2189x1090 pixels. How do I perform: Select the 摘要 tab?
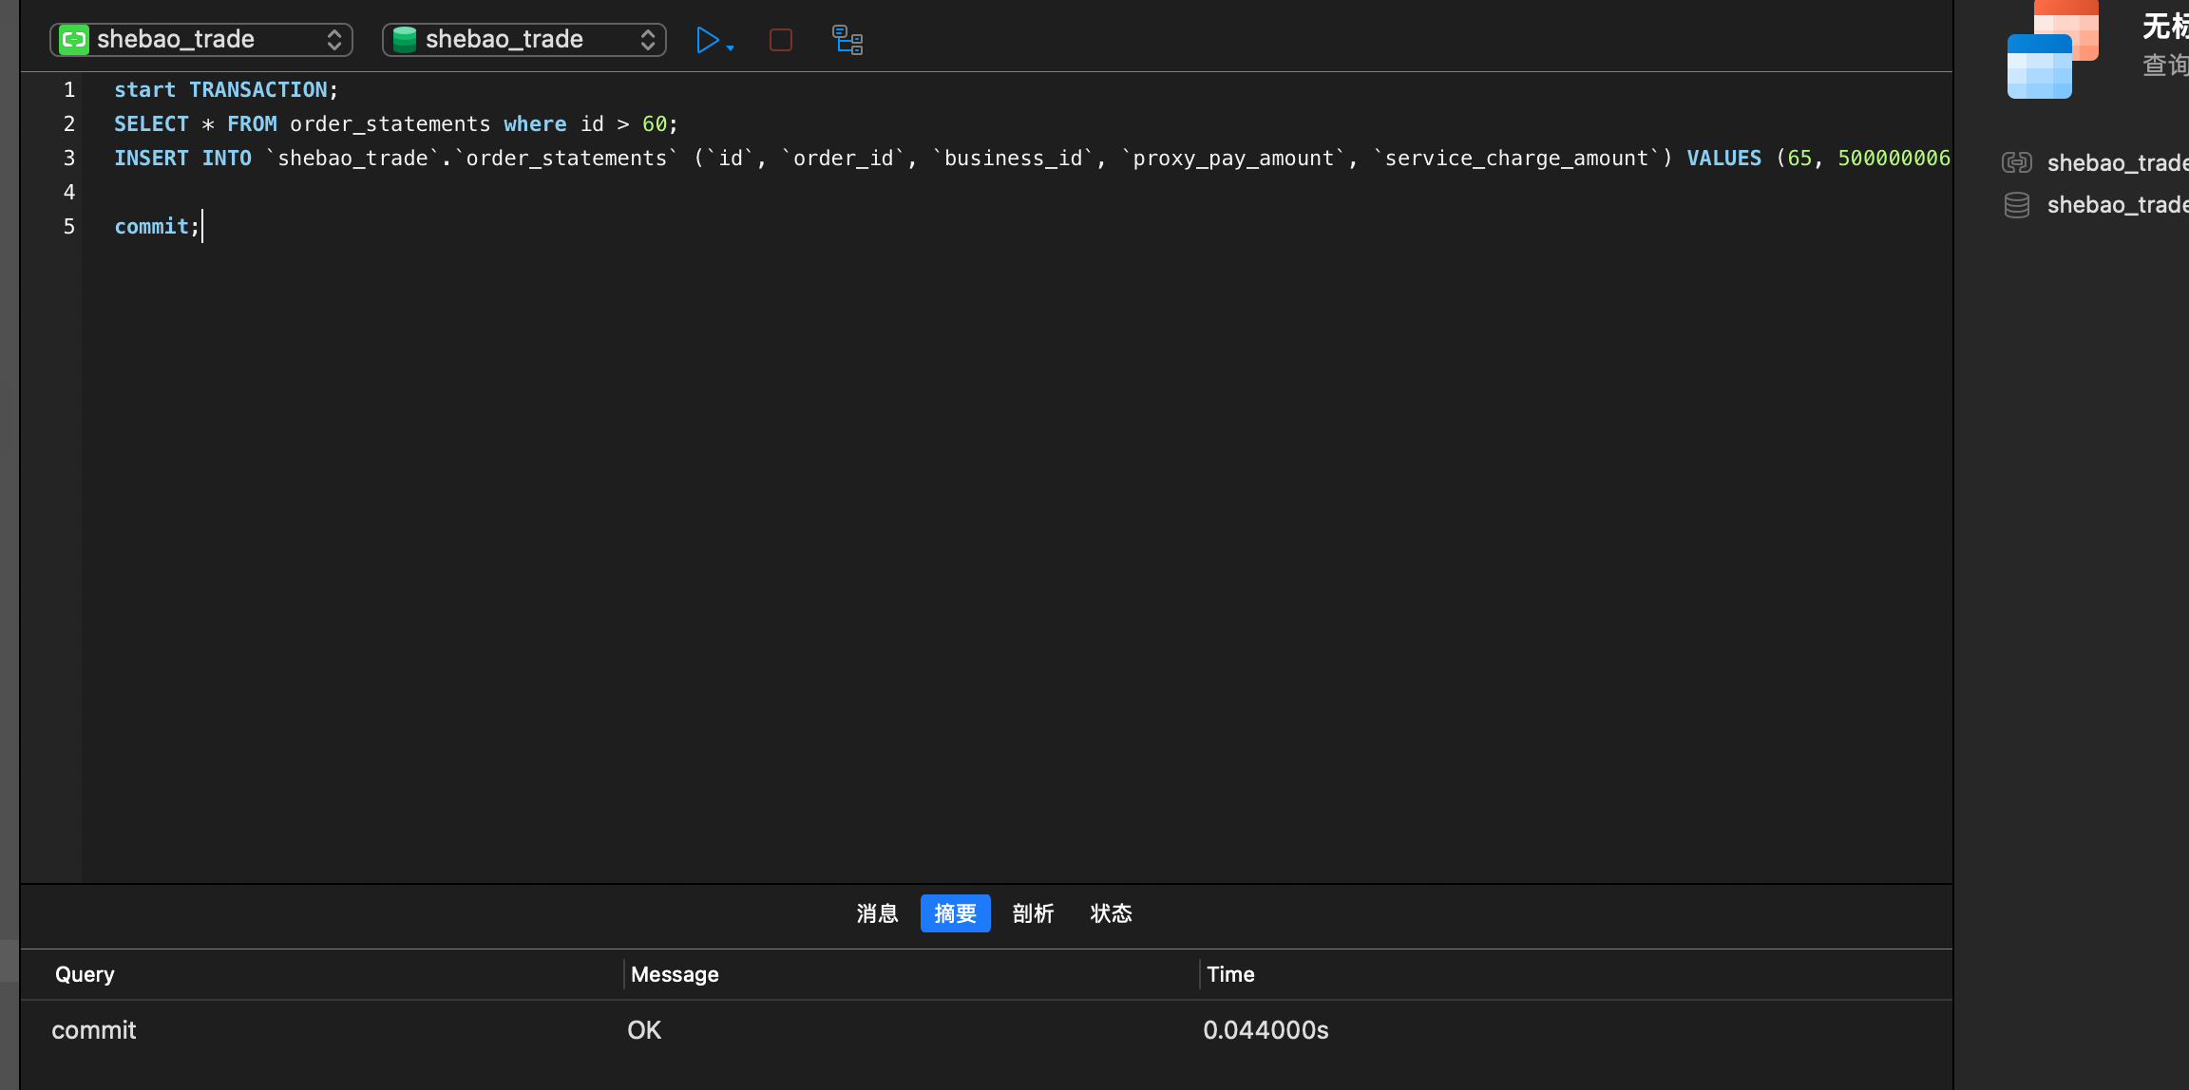955,913
